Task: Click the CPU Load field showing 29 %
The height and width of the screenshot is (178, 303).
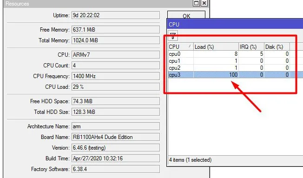Action: (116, 86)
